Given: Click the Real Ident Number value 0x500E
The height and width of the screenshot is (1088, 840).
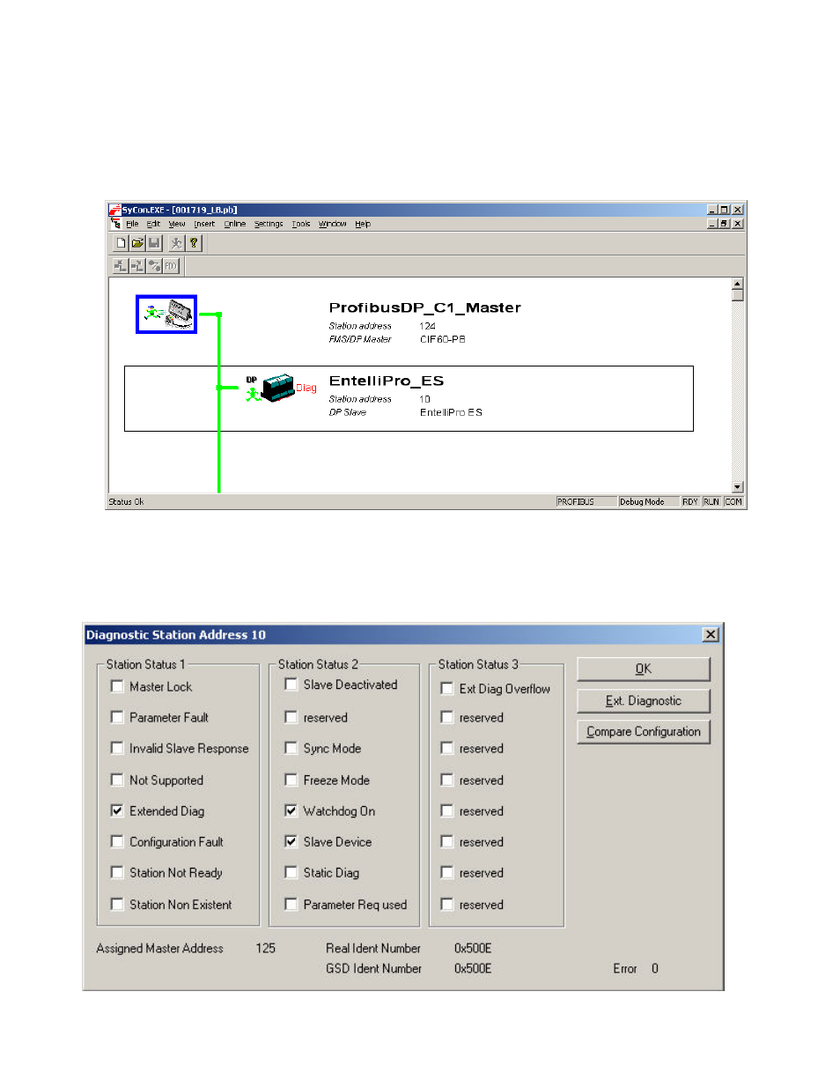Looking at the screenshot, I should 473,948.
